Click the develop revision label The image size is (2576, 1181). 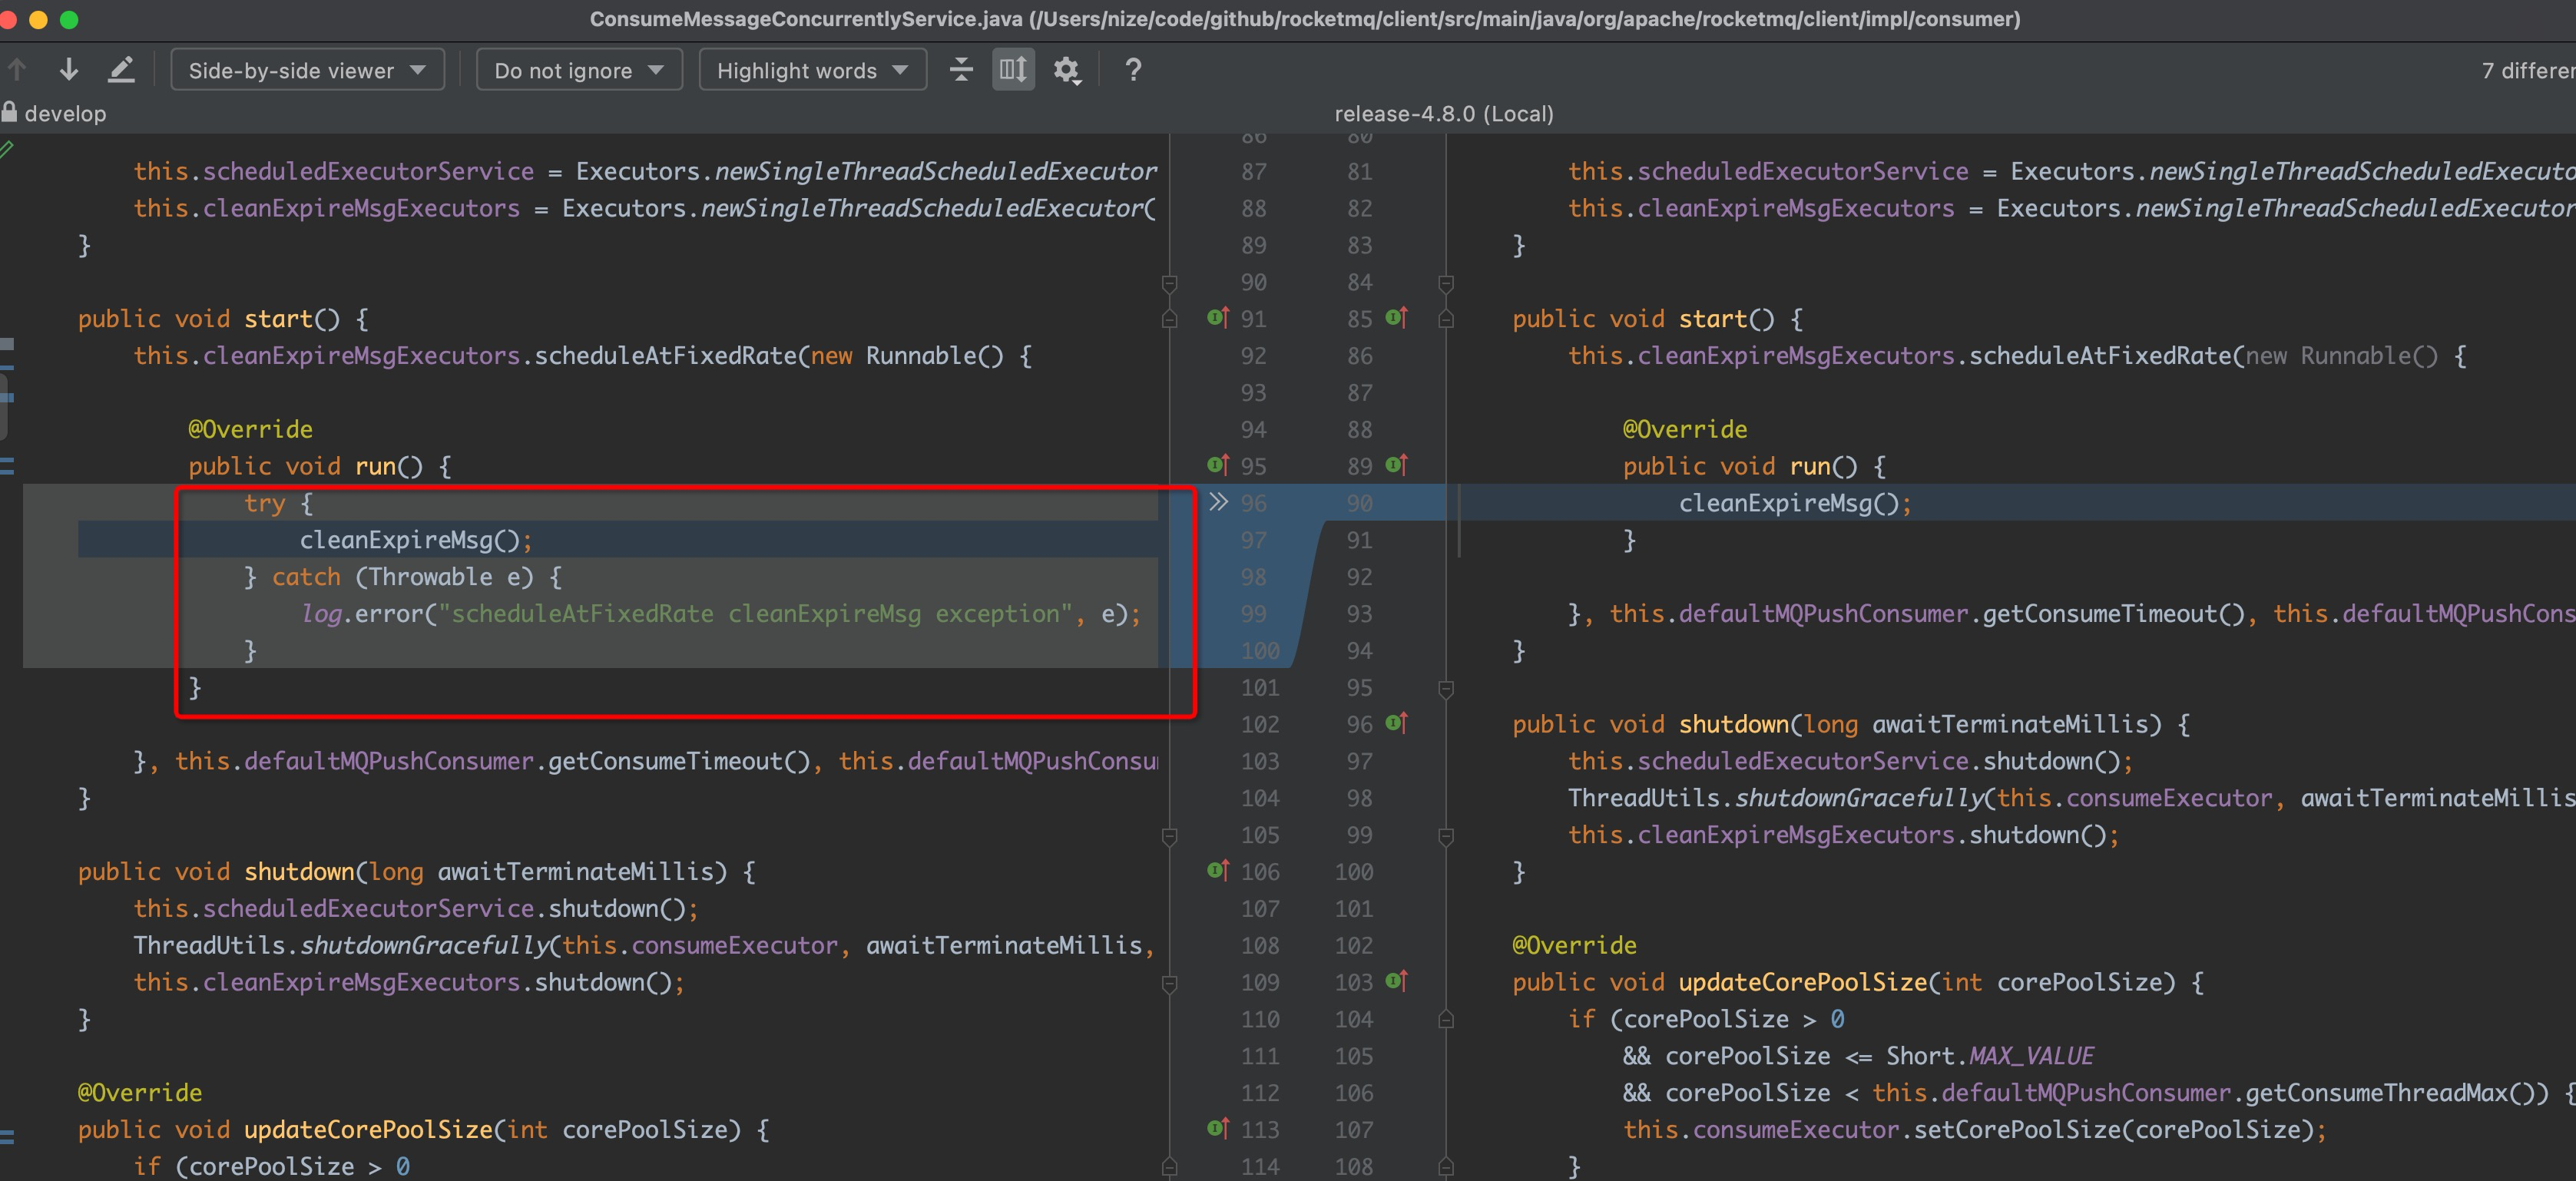65,114
